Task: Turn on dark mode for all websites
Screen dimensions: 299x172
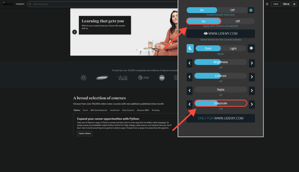Action: (x=204, y=21)
